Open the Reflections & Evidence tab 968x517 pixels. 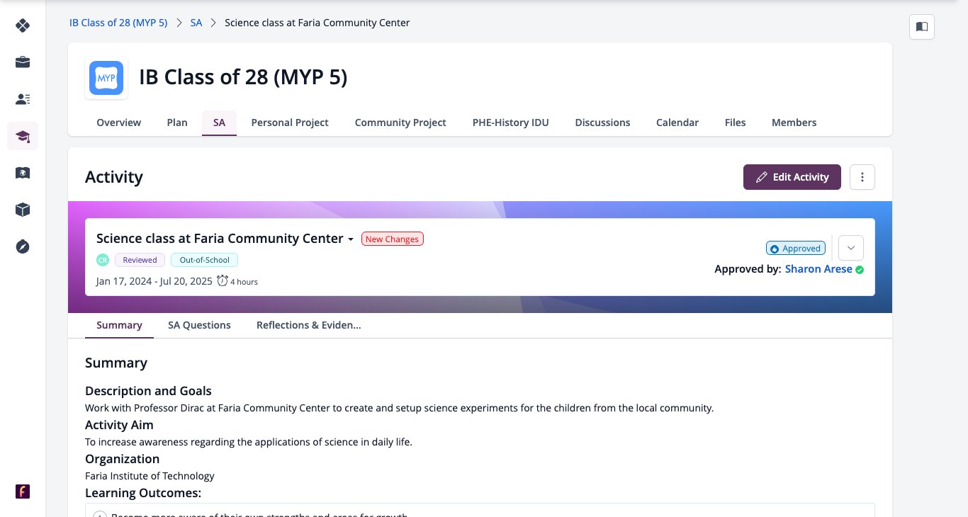[309, 325]
